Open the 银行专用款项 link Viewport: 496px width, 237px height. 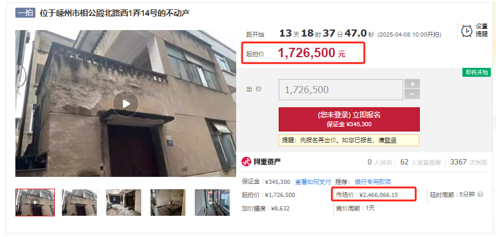click(373, 182)
